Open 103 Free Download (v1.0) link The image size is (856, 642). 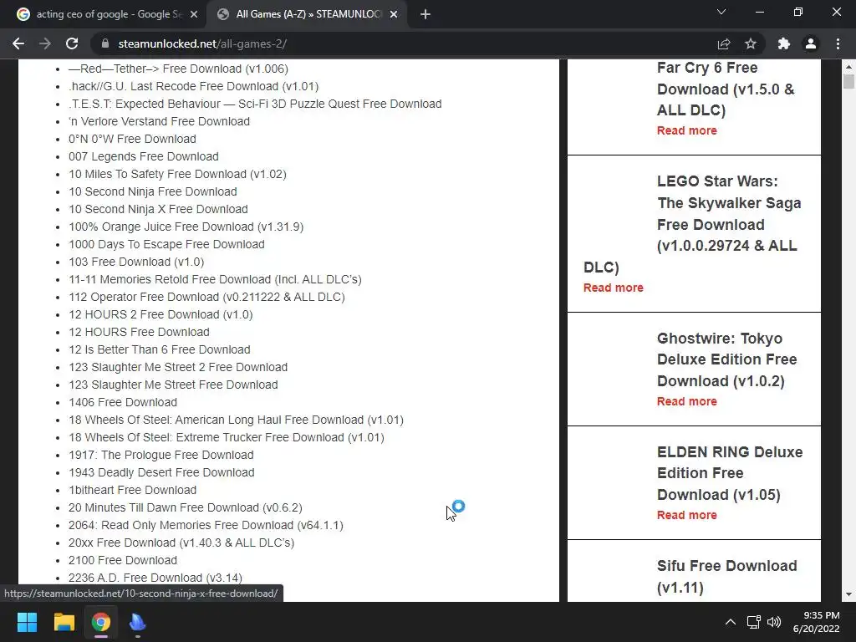136,262
